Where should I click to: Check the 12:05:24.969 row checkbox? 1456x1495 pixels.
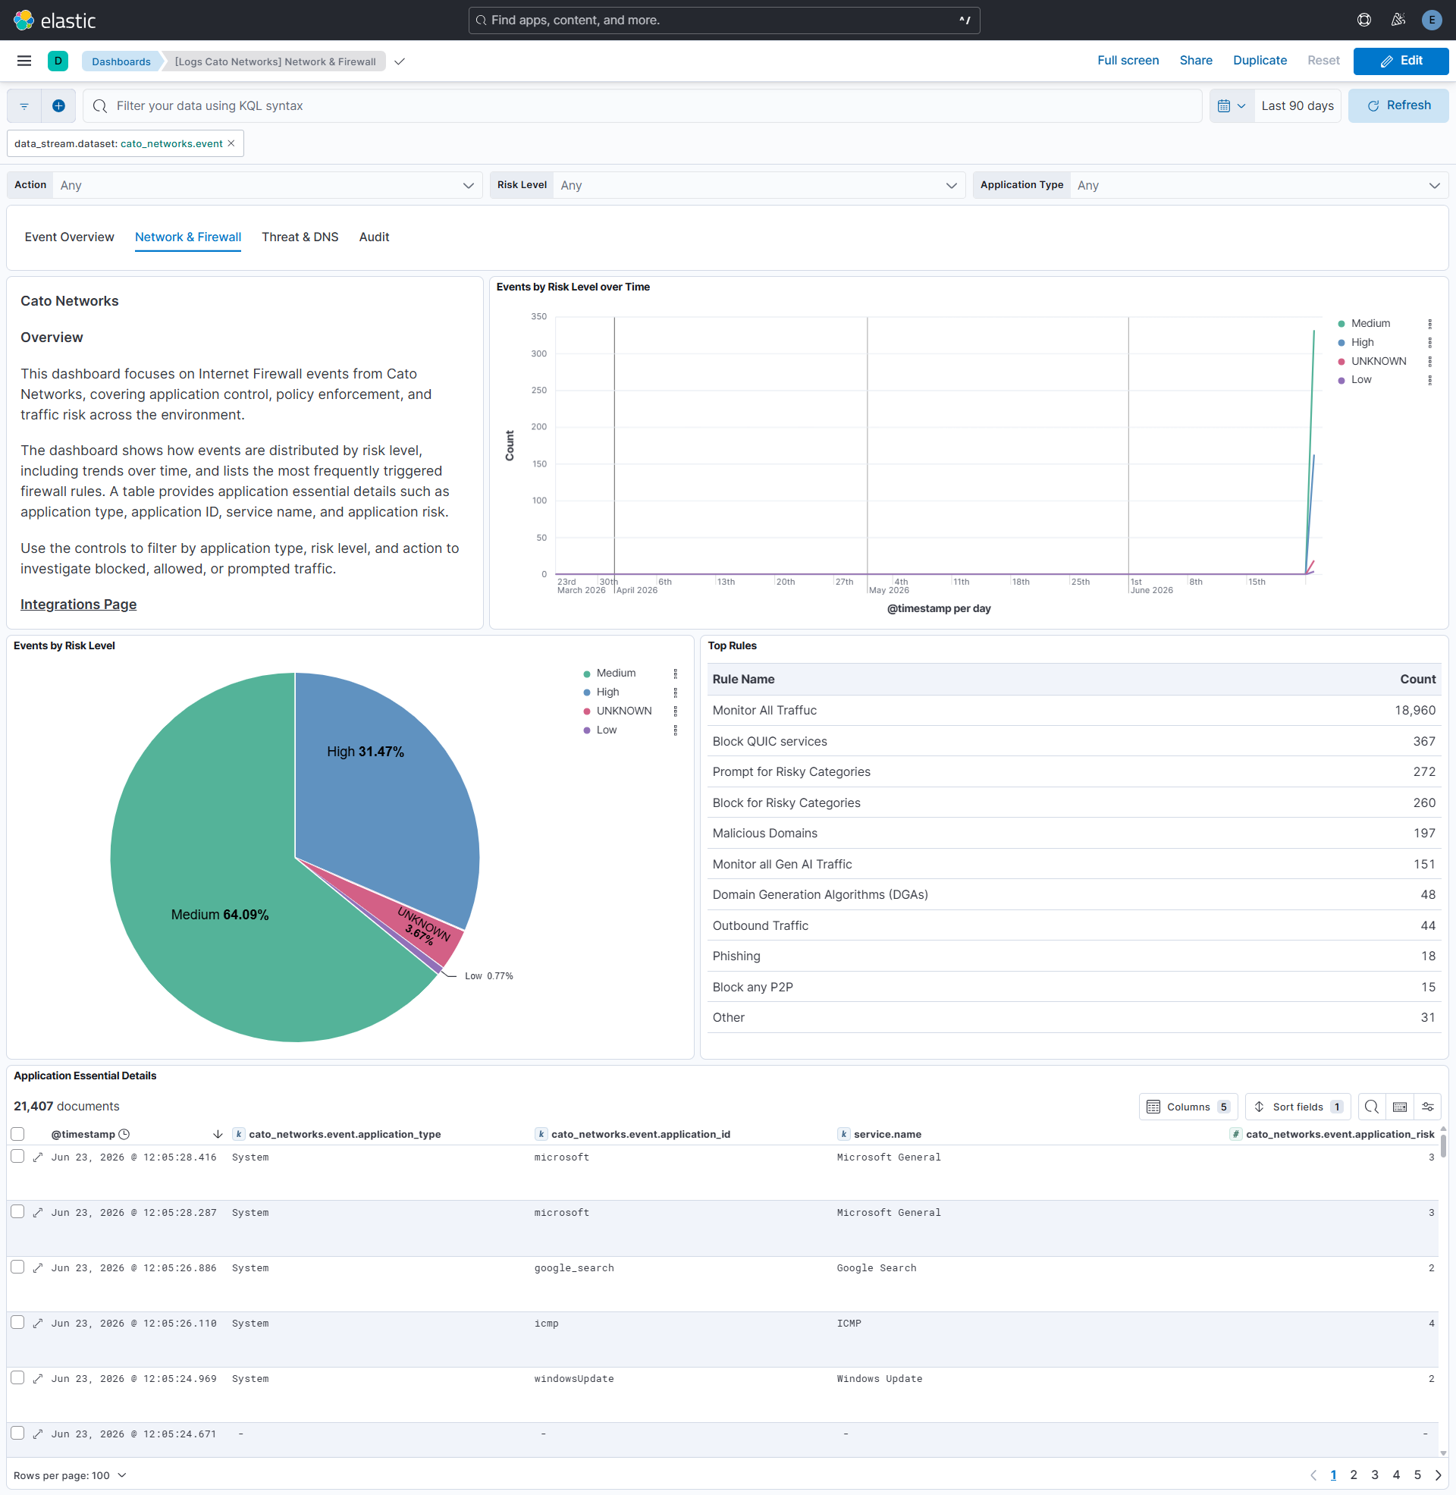coord(17,1378)
